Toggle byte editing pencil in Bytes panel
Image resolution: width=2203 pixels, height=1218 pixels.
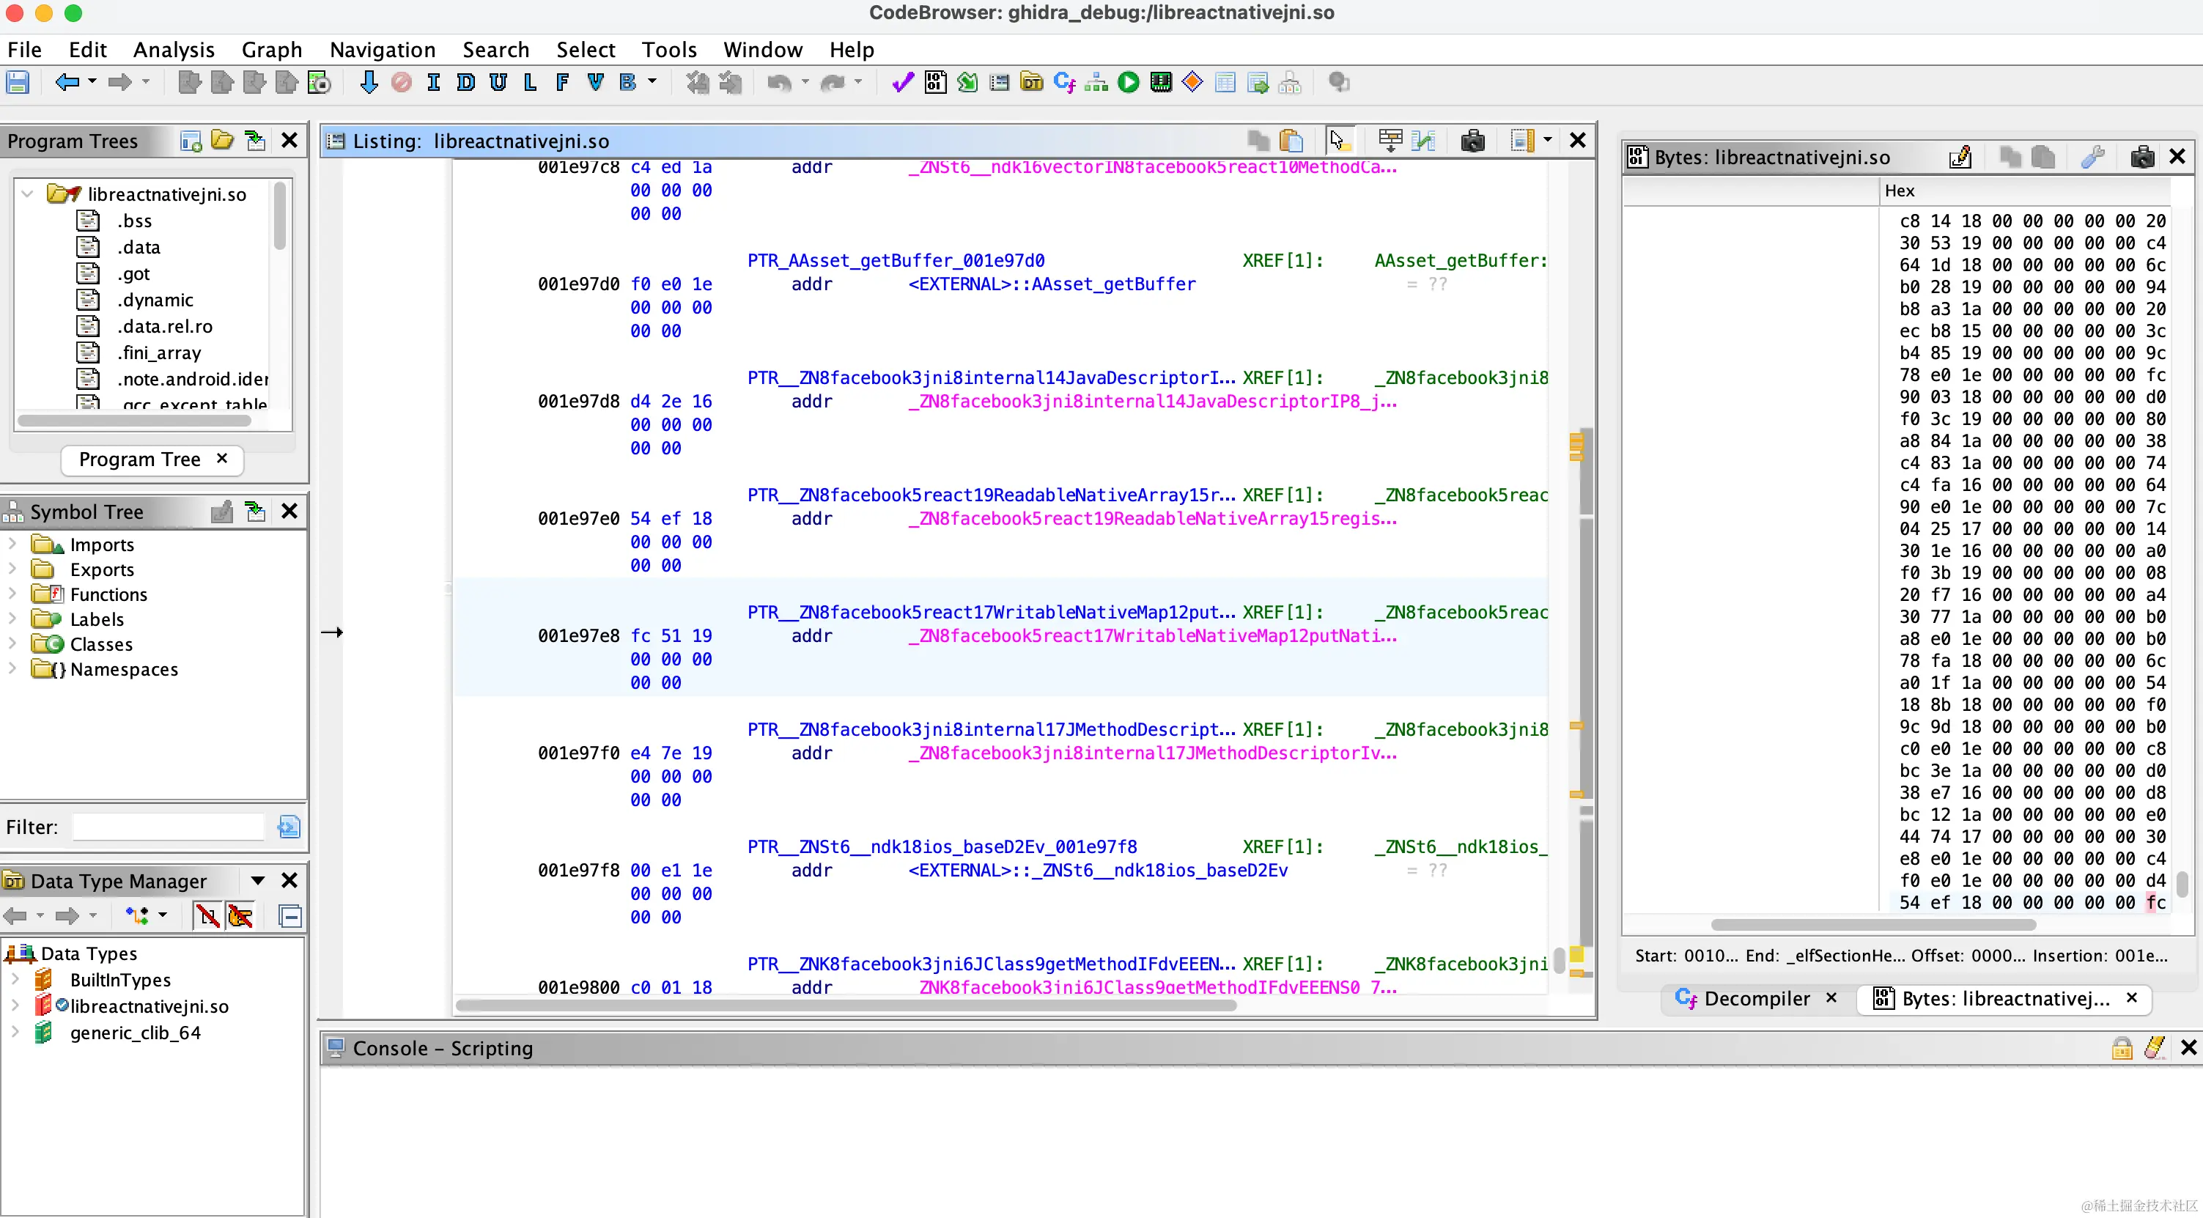coord(1960,158)
